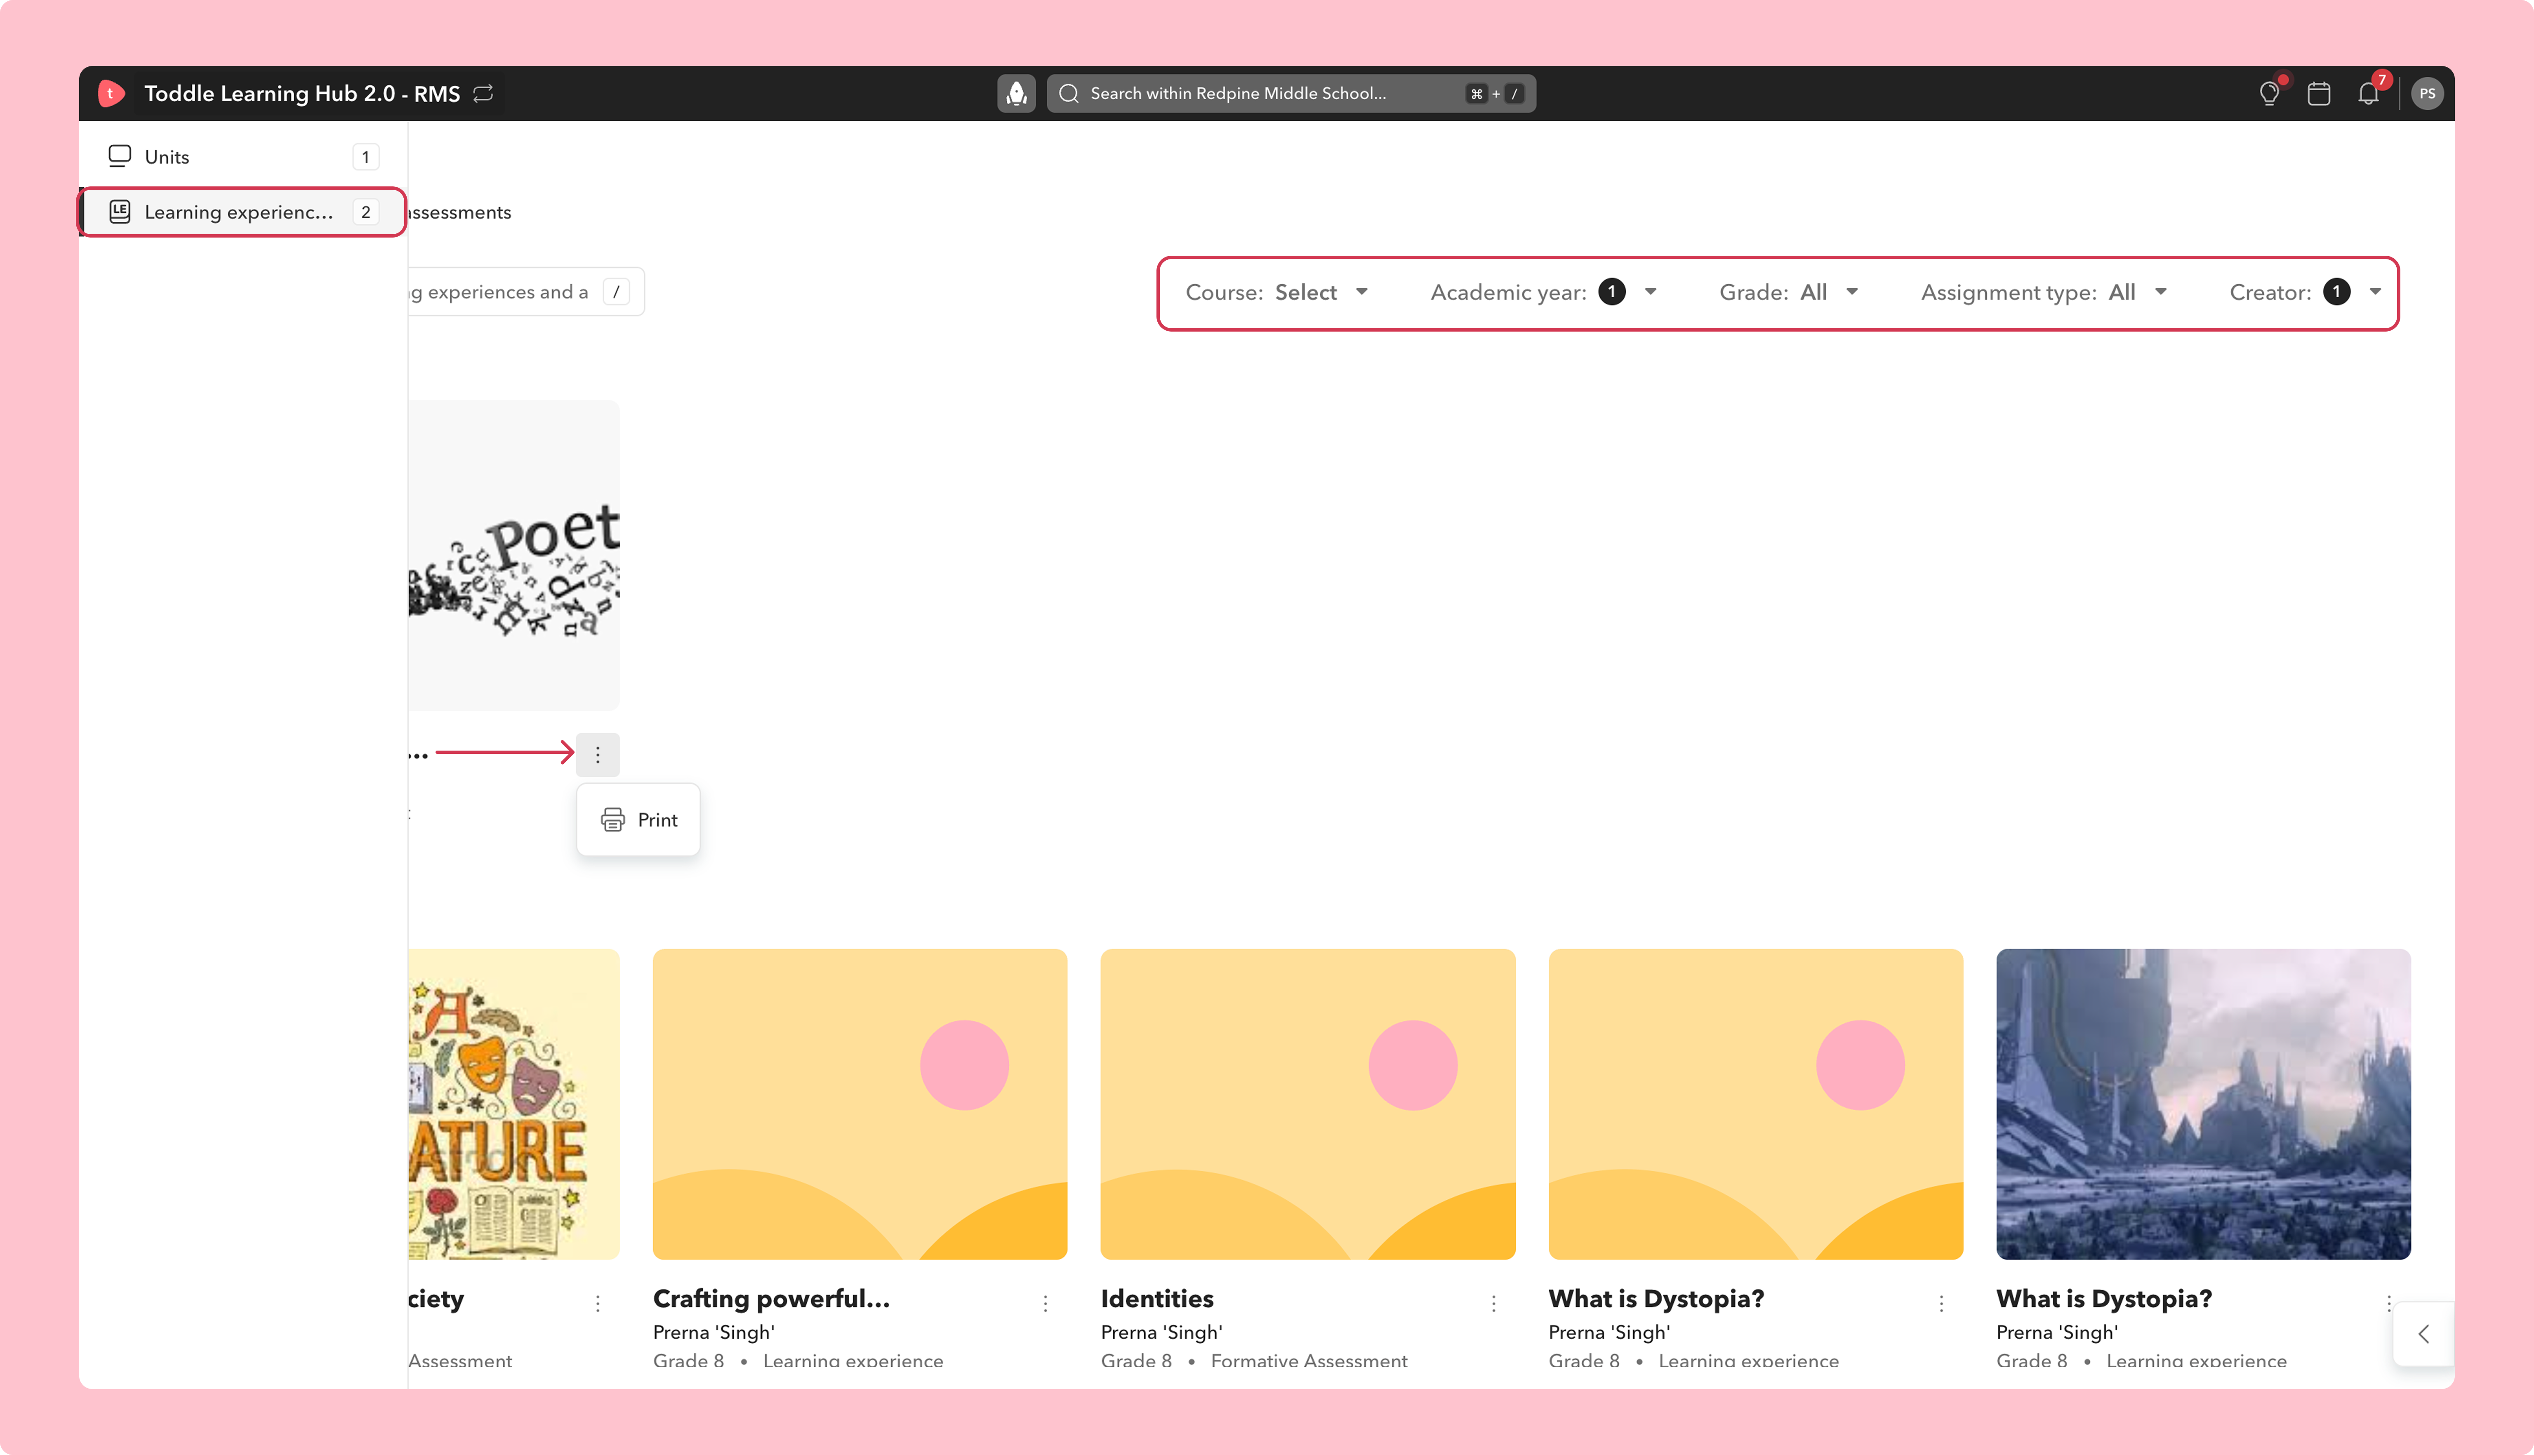This screenshot has width=2534, height=1455.
Task: Open the Identities title
Action: click(x=1157, y=1298)
